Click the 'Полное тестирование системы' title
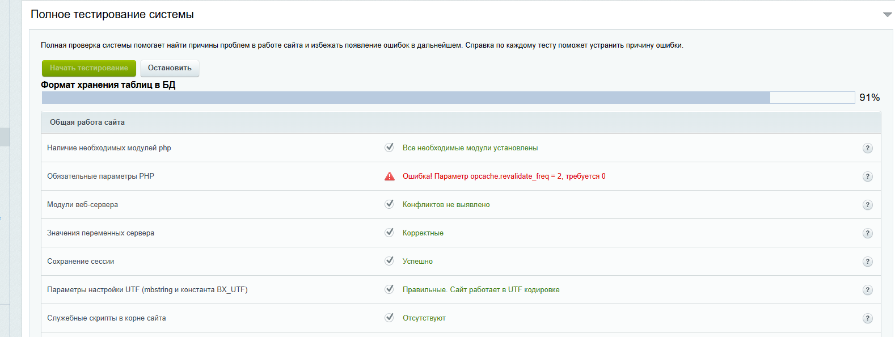Screen dimensions: 895x337 (x=112, y=15)
